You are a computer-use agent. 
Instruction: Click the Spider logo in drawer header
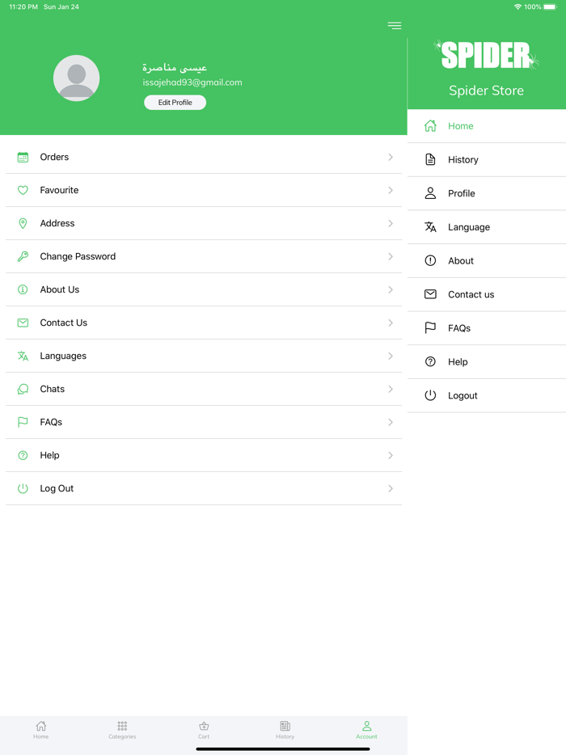pyautogui.click(x=486, y=55)
